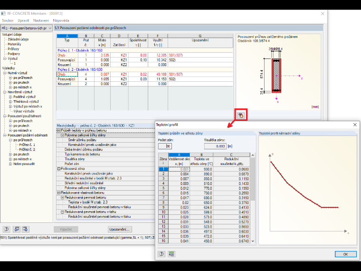This screenshot has height=271, width=361.
Task: Click zone 1 row header in temperature table
Action: 163,169
